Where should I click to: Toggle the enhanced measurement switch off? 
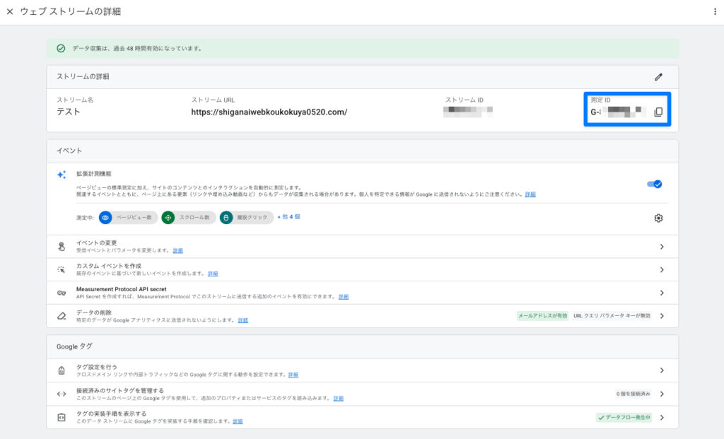[654, 184]
